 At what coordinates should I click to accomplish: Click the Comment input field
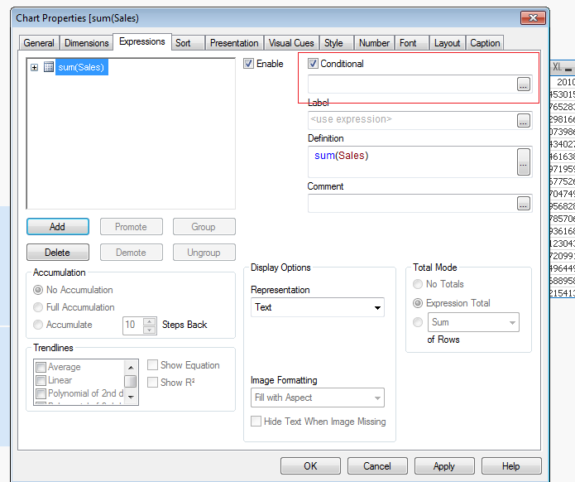pyautogui.click(x=412, y=204)
